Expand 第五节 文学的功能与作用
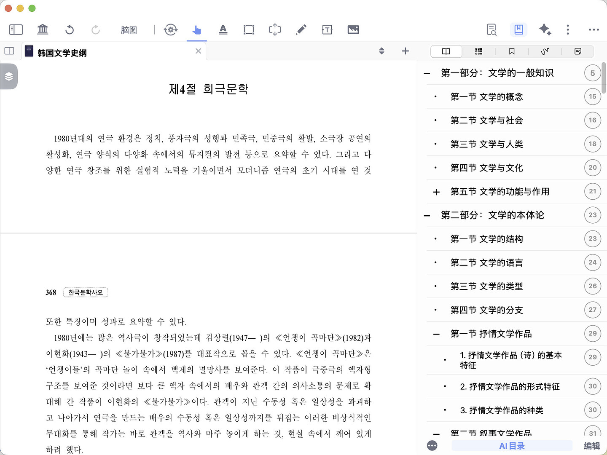Image resolution: width=607 pixels, height=455 pixels. tap(435, 192)
